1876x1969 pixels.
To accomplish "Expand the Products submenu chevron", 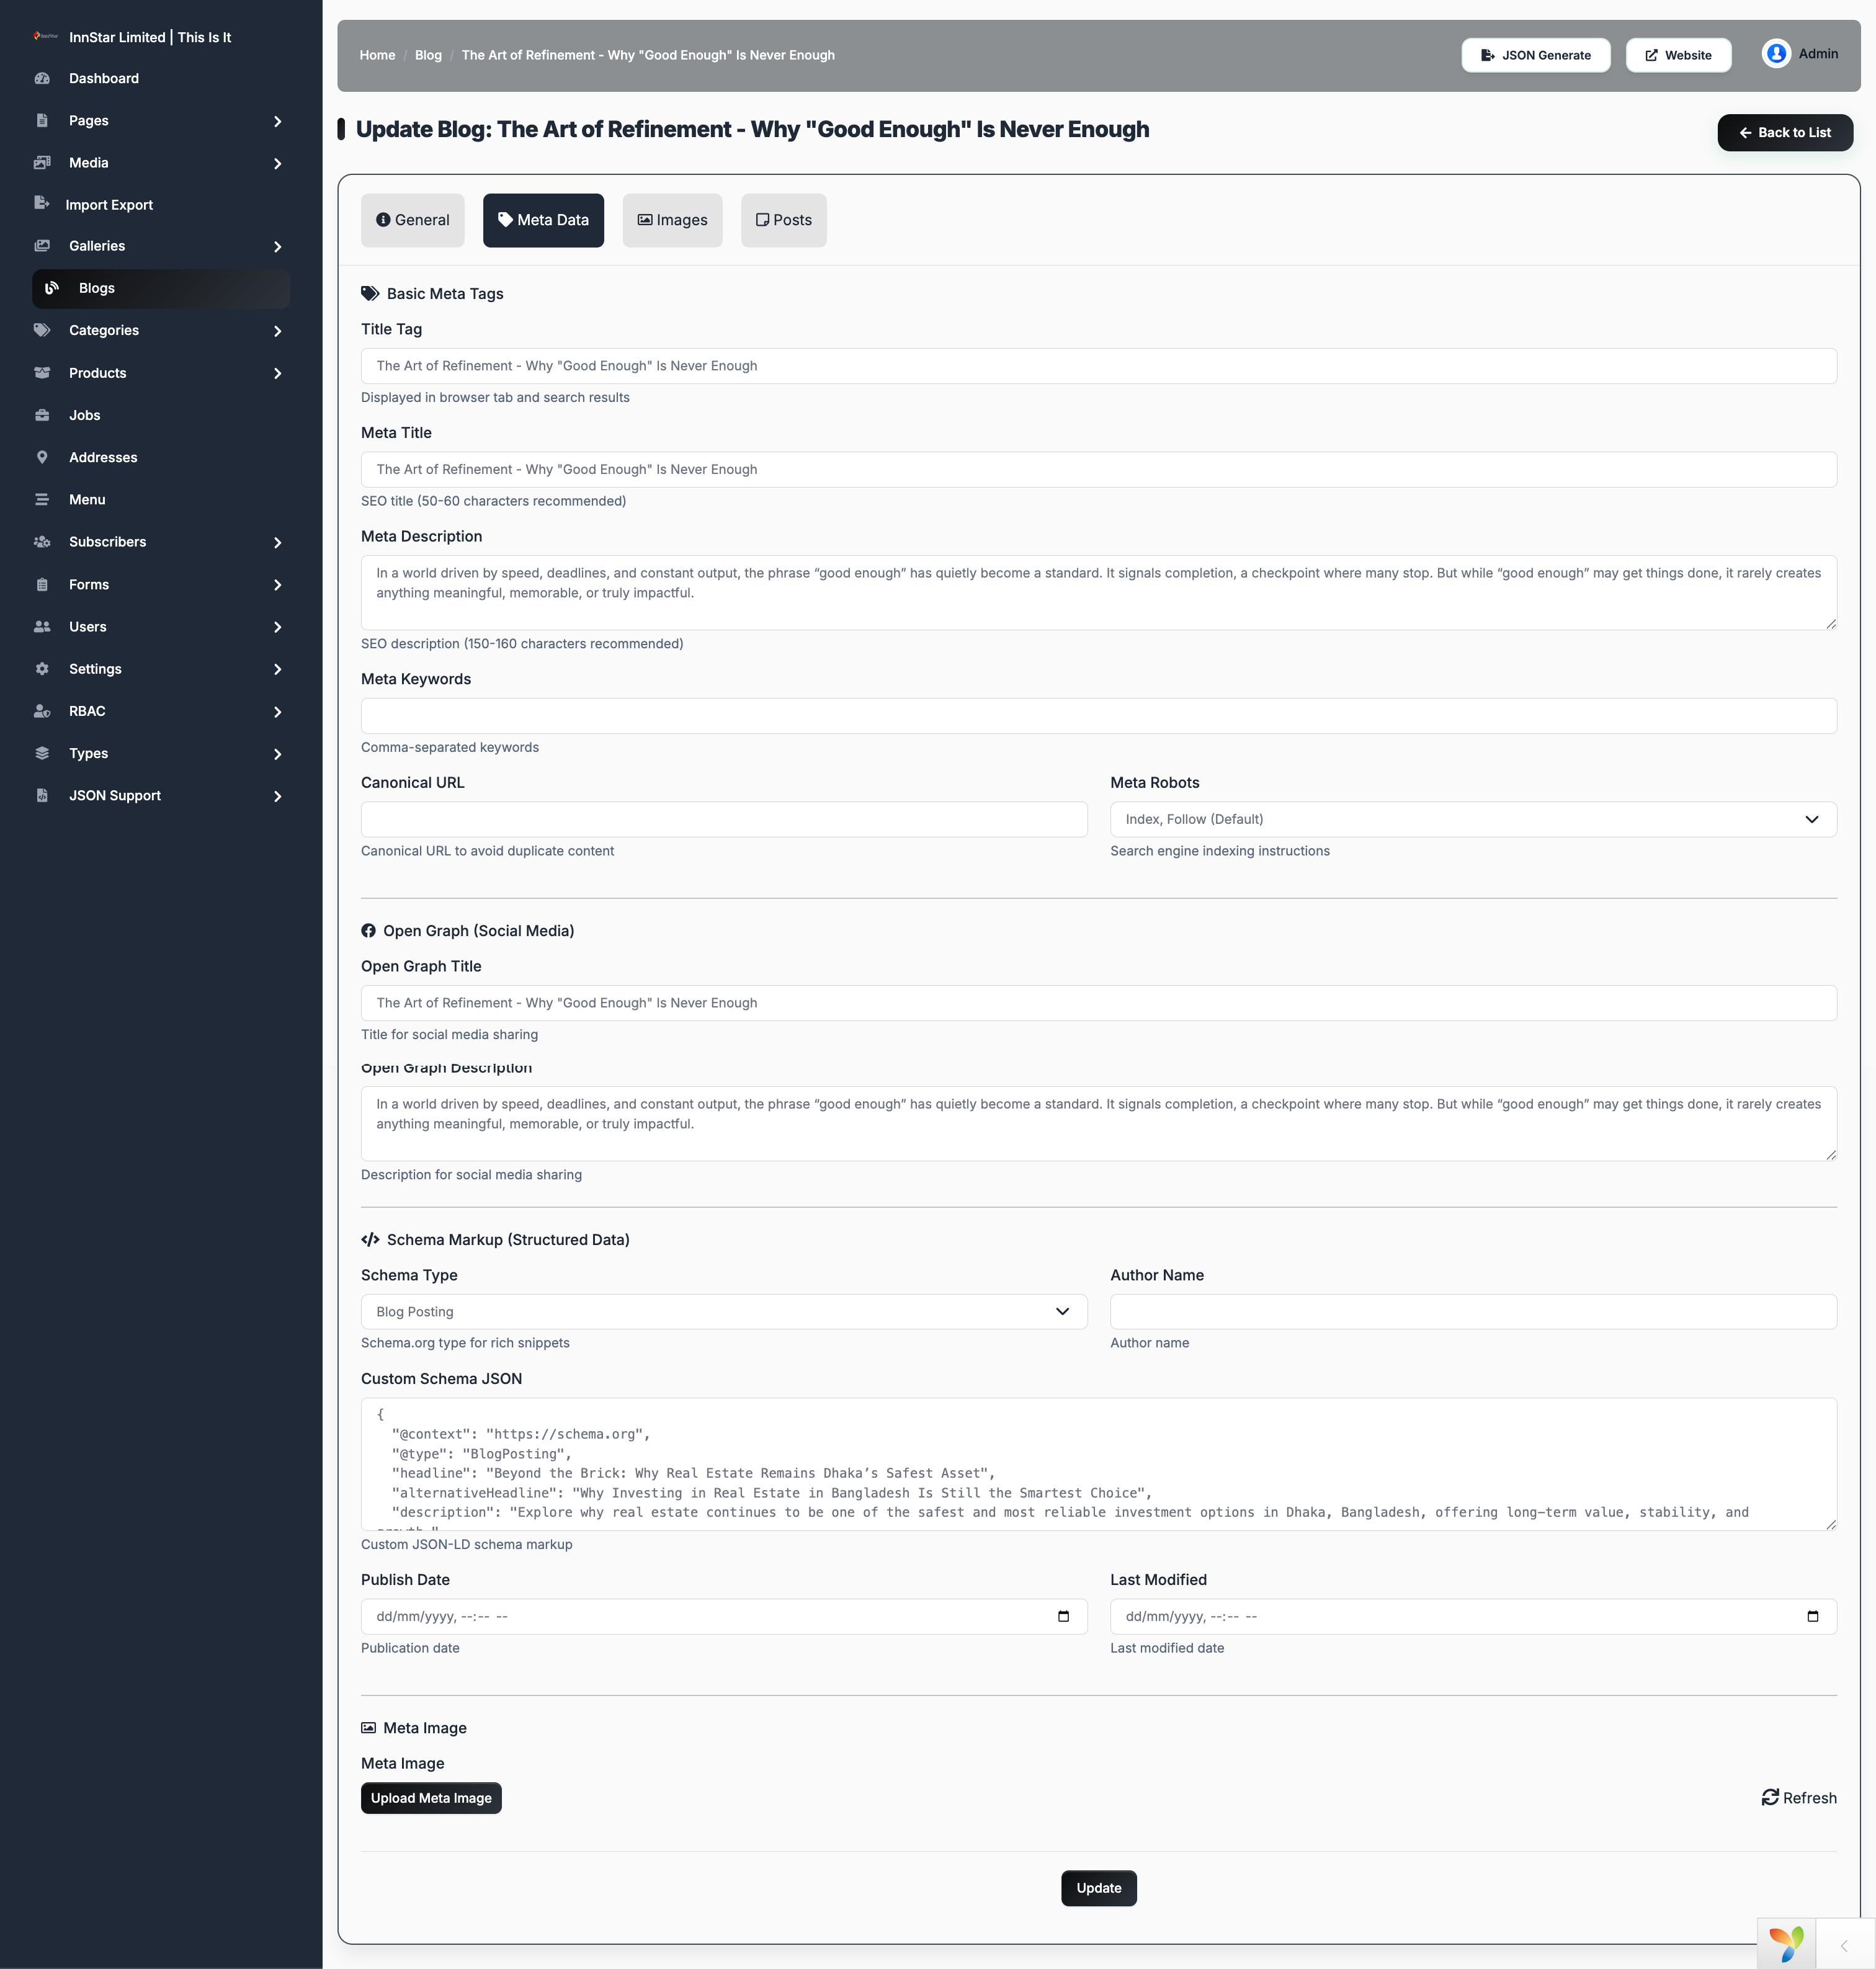I will pyautogui.click(x=278, y=373).
